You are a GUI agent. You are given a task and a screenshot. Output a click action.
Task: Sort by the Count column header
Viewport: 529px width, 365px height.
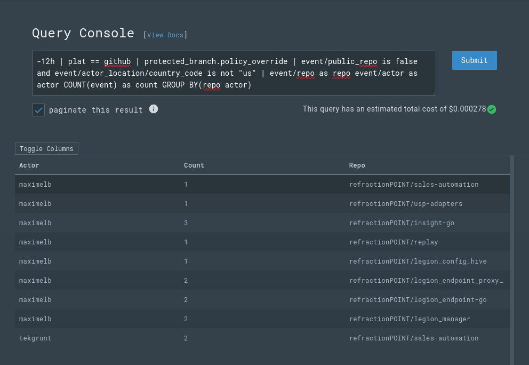(x=194, y=165)
